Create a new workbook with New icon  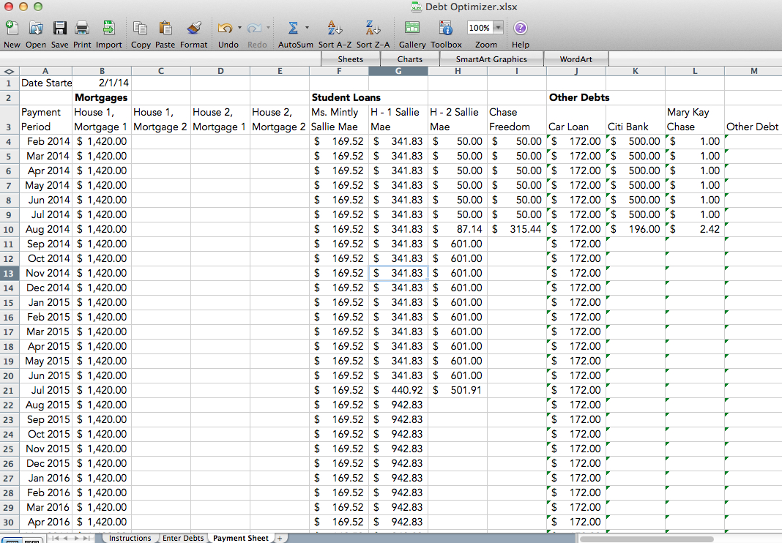(x=12, y=29)
